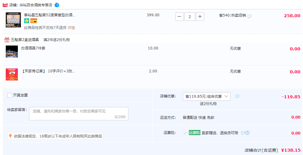
Task: Click the 此商品性质不支持7天退货 notice text
Action: 45,28
